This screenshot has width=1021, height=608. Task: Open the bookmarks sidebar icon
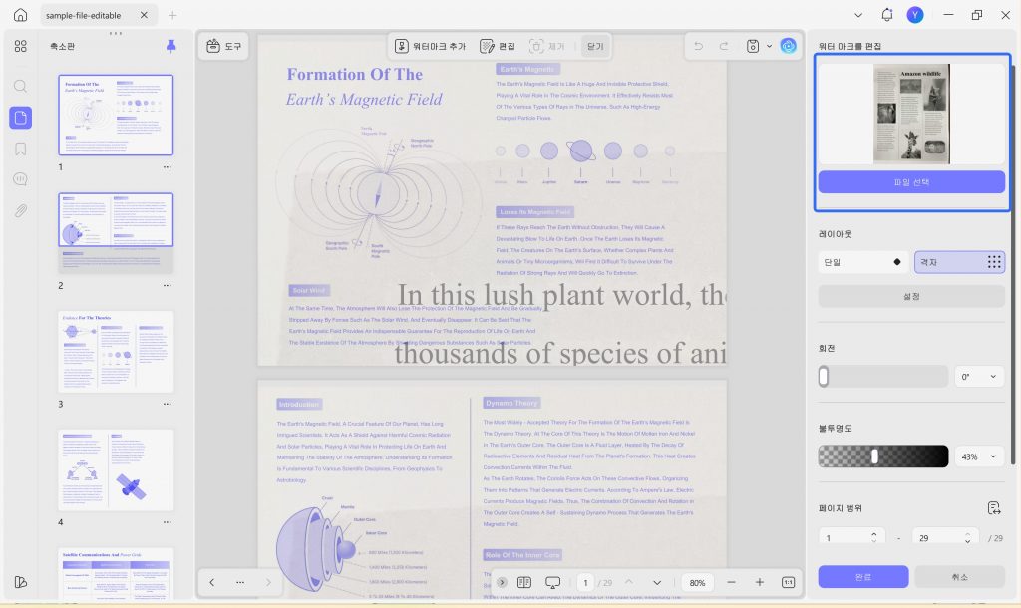pyautogui.click(x=20, y=150)
